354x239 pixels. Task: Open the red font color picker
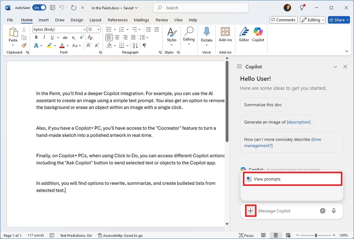[68, 46]
